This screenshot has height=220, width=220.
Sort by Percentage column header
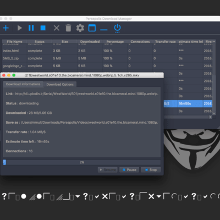point(115,42)
